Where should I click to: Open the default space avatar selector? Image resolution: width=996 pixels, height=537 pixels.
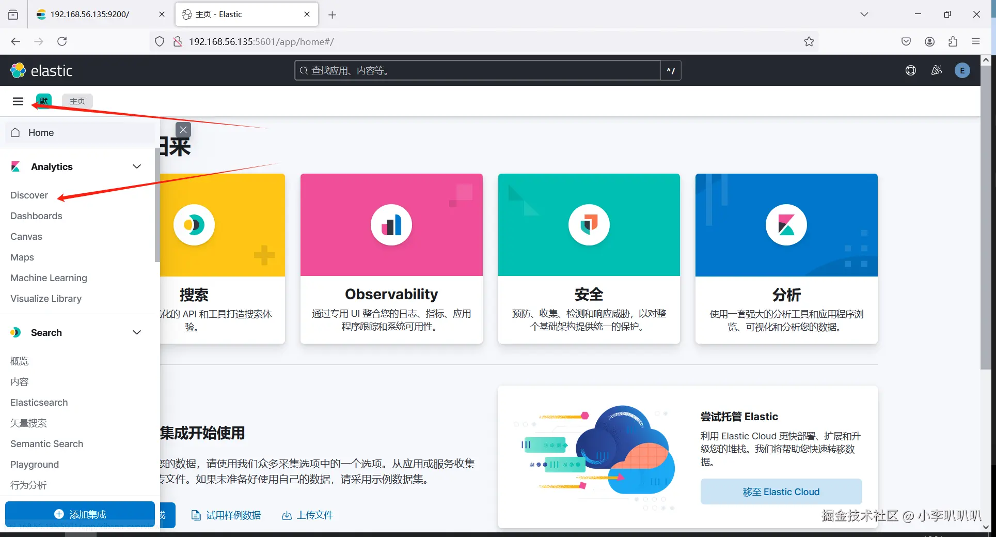tap(44, 101)
